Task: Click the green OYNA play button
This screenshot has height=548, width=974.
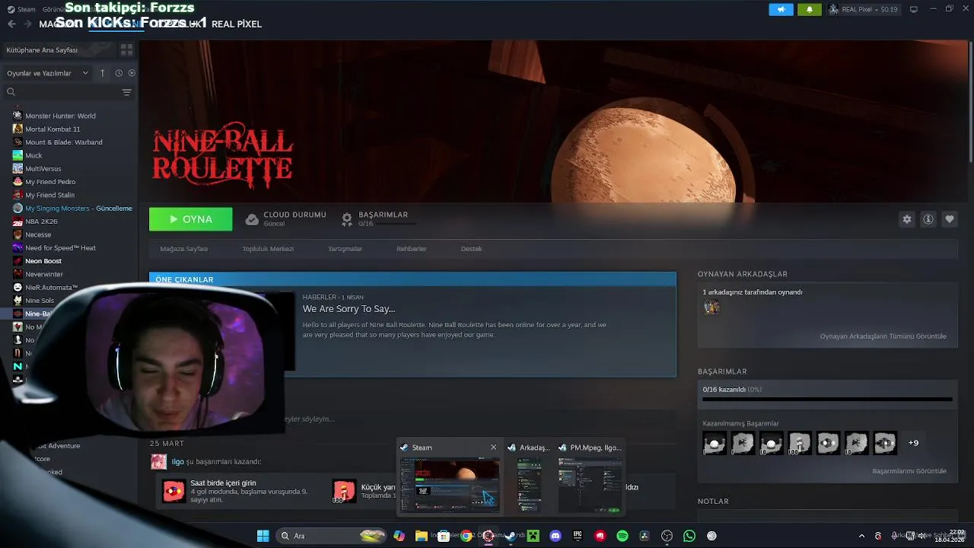Action: click(190, 219)
